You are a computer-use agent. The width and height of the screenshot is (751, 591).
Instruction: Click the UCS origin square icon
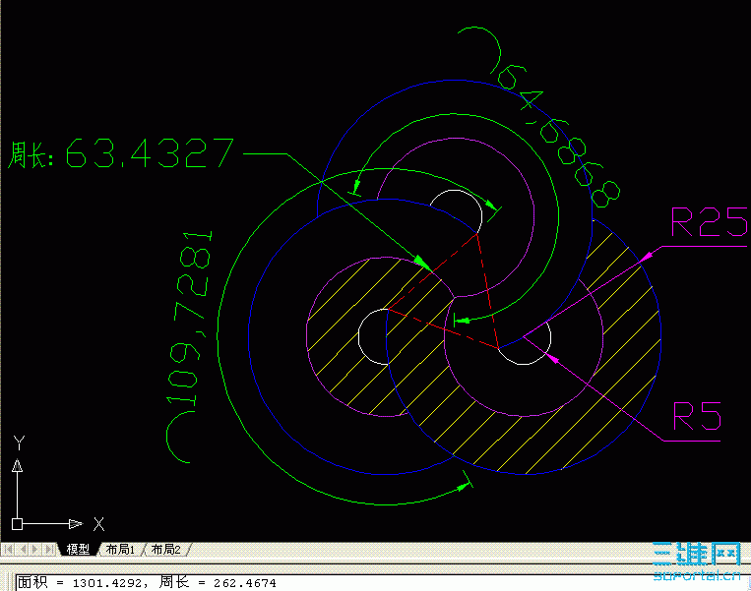pyautogui.click(x=17, y=524)
